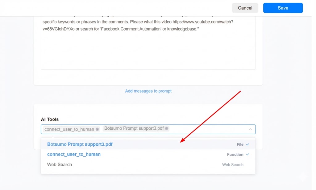Collapse the AI Tools dropdown chevron
The width and height of the screenshot is (316, 190).
(x=250, y=129)
